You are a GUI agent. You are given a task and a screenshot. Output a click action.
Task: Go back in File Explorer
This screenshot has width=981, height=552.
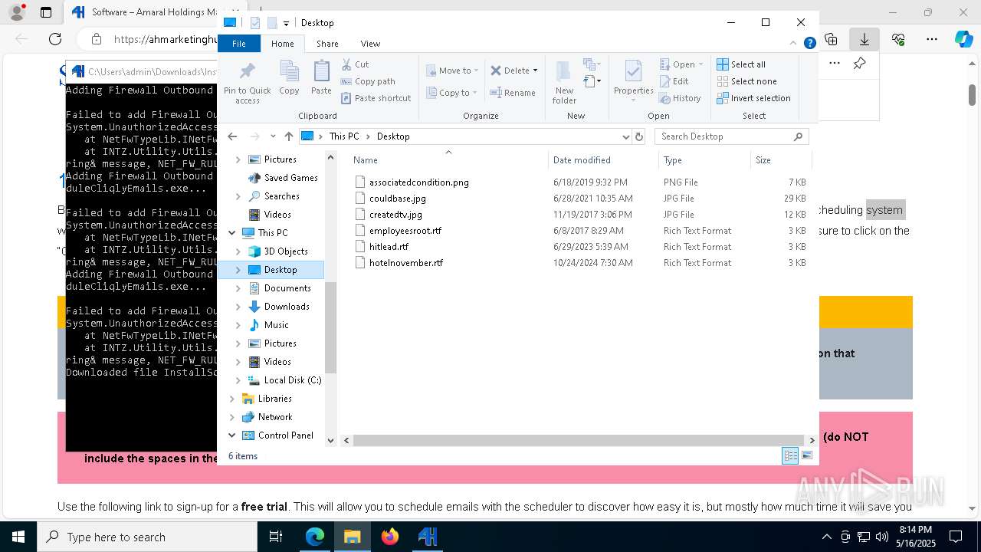click(232, 136)
